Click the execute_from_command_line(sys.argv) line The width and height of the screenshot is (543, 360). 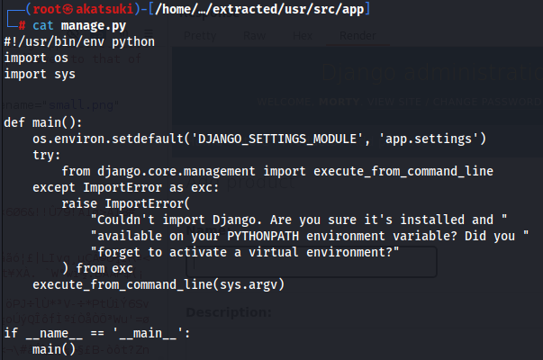[x=158, y=285]
